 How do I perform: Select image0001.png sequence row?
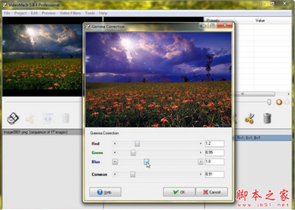pyautogui.click(x=42, y=132)
